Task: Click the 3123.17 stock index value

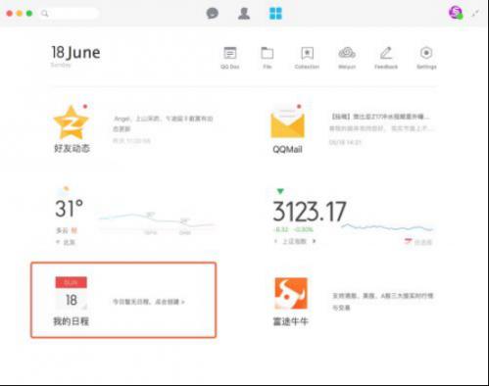Action: click(310, 212)
